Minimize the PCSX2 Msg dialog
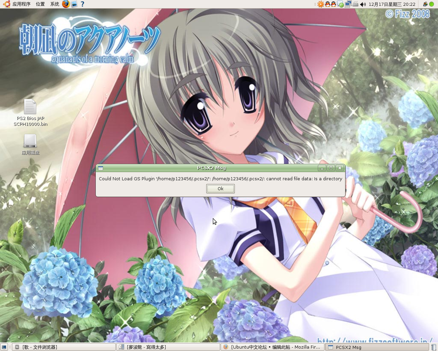This screenshot has width=438, height=351. click(x=322, y=168)
